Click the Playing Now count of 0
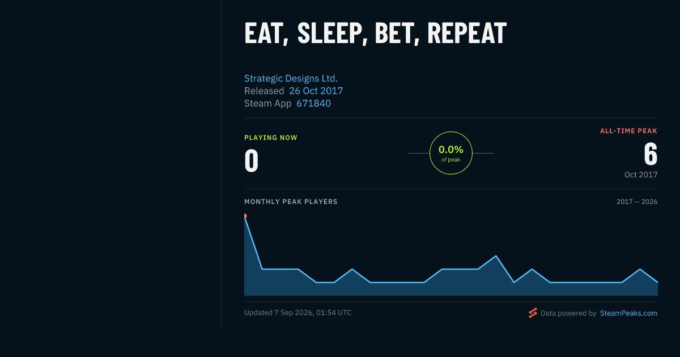This screenshot has height=357, width=680. [252, 161]
